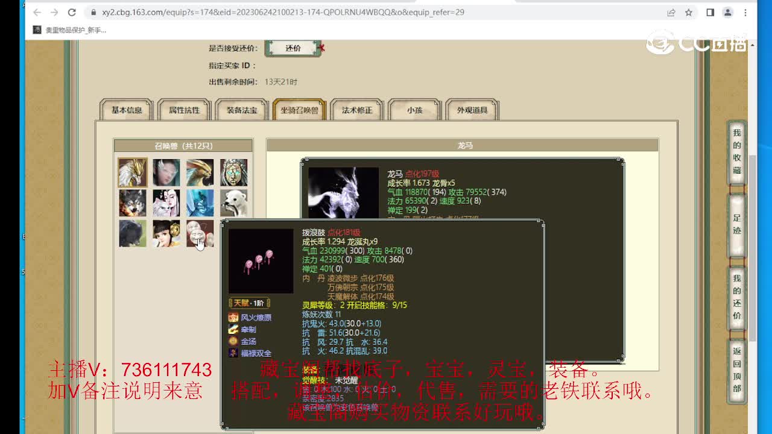This screenshot has width=772, height=434.
Task: Open 我的收藏 in the right sidebar
Action: coord(735,149)
